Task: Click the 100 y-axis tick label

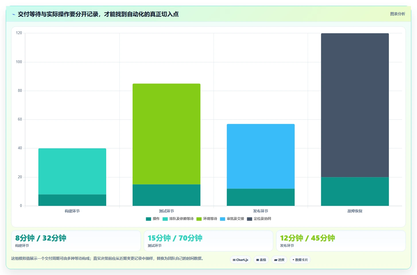Action: click(19, 62)
